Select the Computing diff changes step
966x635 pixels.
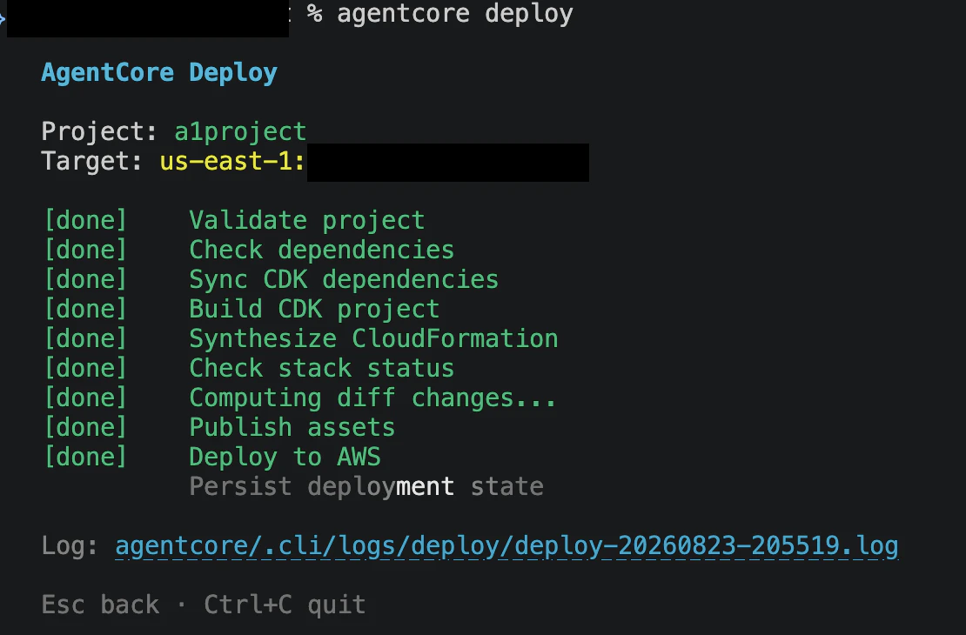coord(372,398)
